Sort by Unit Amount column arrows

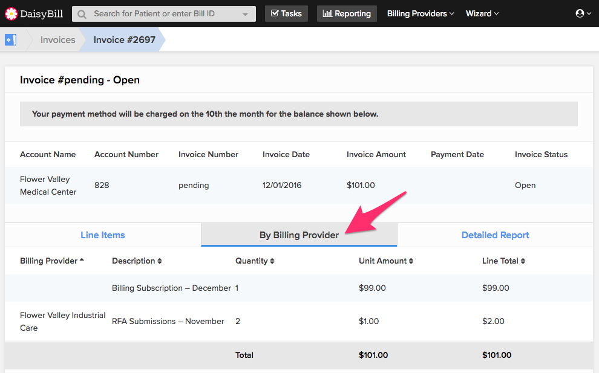(x=411, y=261)
